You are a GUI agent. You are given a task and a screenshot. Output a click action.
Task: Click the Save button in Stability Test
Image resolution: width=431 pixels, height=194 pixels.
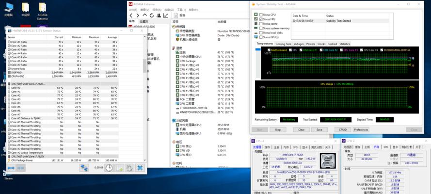(319, 129)
